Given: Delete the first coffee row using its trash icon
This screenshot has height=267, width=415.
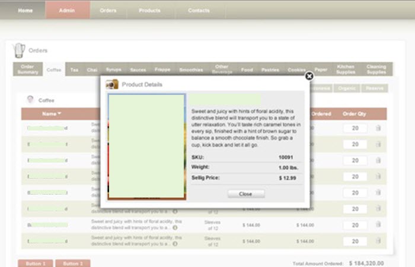Looking at the screenshot, I should click(378, 128).
